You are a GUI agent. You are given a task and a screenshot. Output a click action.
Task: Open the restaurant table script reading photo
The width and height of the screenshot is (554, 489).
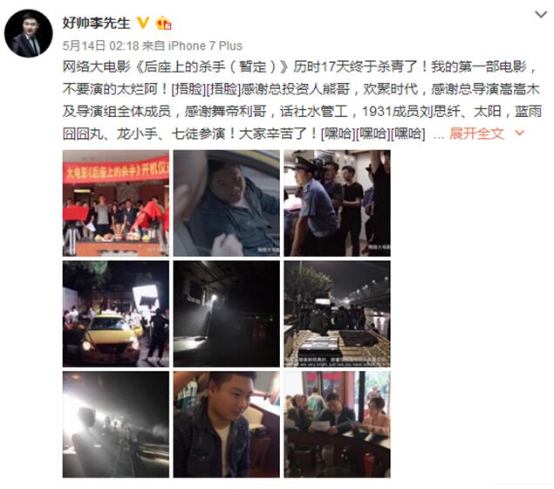point(338,424)
